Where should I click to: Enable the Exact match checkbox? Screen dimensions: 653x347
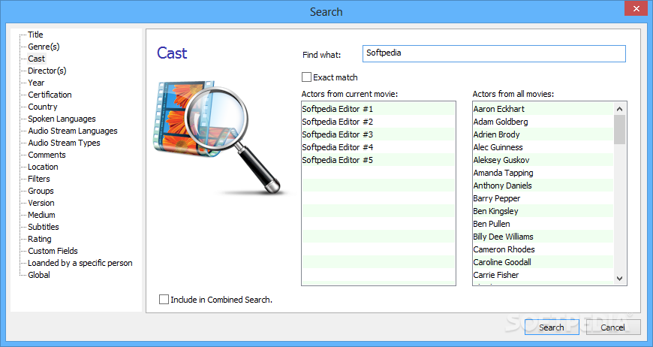306,77
